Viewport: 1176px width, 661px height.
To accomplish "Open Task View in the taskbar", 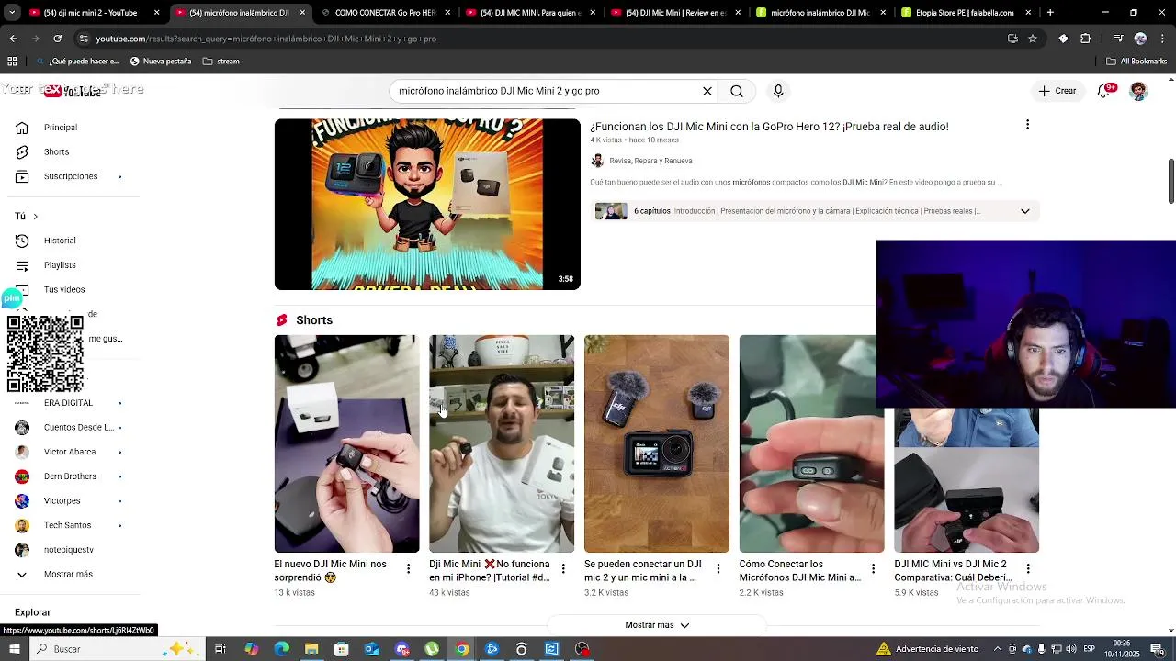I will [220, 649].
